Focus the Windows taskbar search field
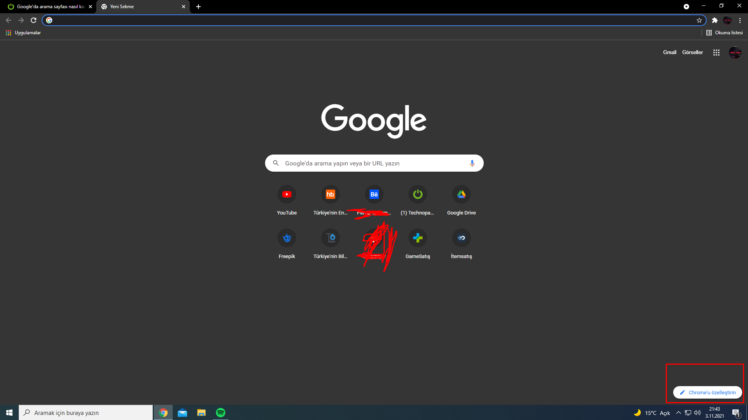The width and height of the screenshot is (748, 420). (86, 413)
